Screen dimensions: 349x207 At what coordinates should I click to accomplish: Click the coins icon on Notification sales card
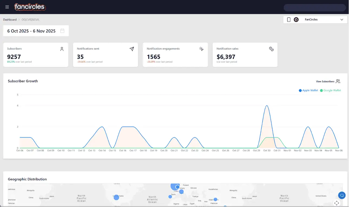click(271, 49)
